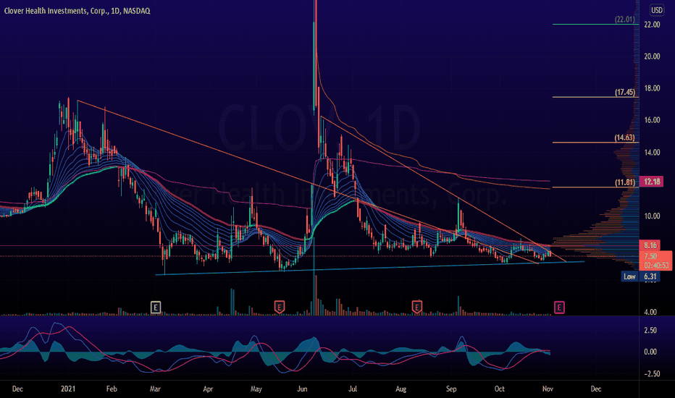Click the Nov label on time axis
The image size is (675, 398).
pos(548,389)
